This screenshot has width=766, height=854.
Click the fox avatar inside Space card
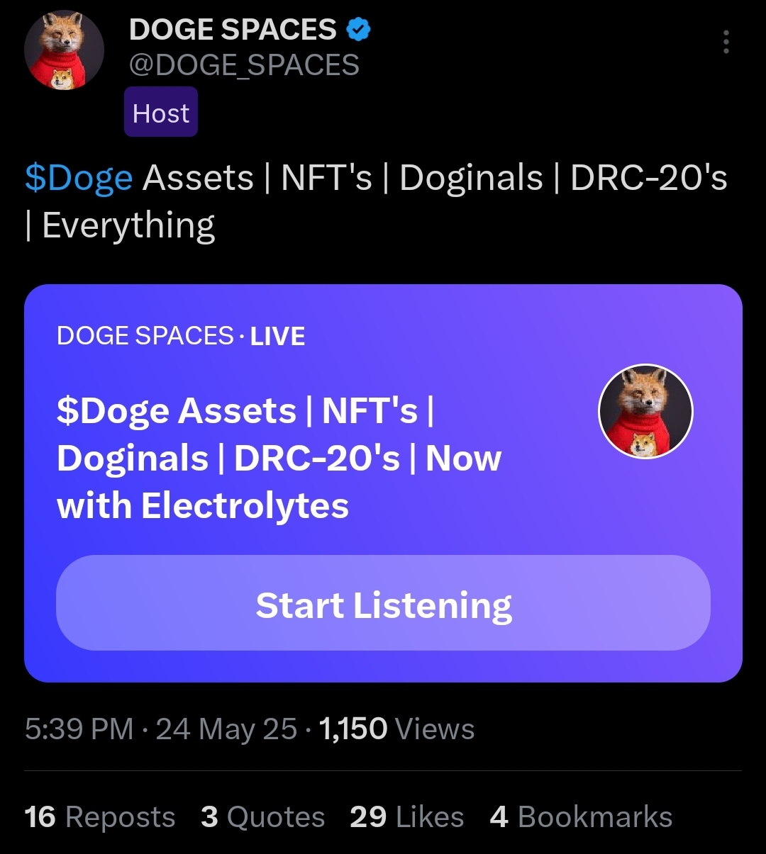[x=645, y=411]
